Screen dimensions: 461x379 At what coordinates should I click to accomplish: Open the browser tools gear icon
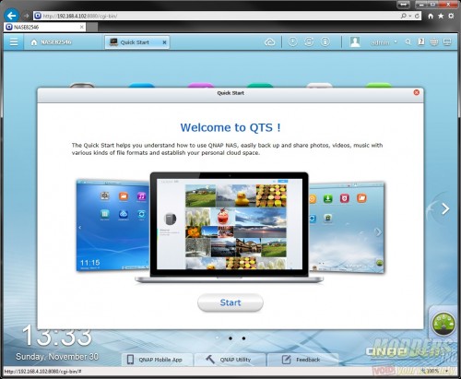451,16
